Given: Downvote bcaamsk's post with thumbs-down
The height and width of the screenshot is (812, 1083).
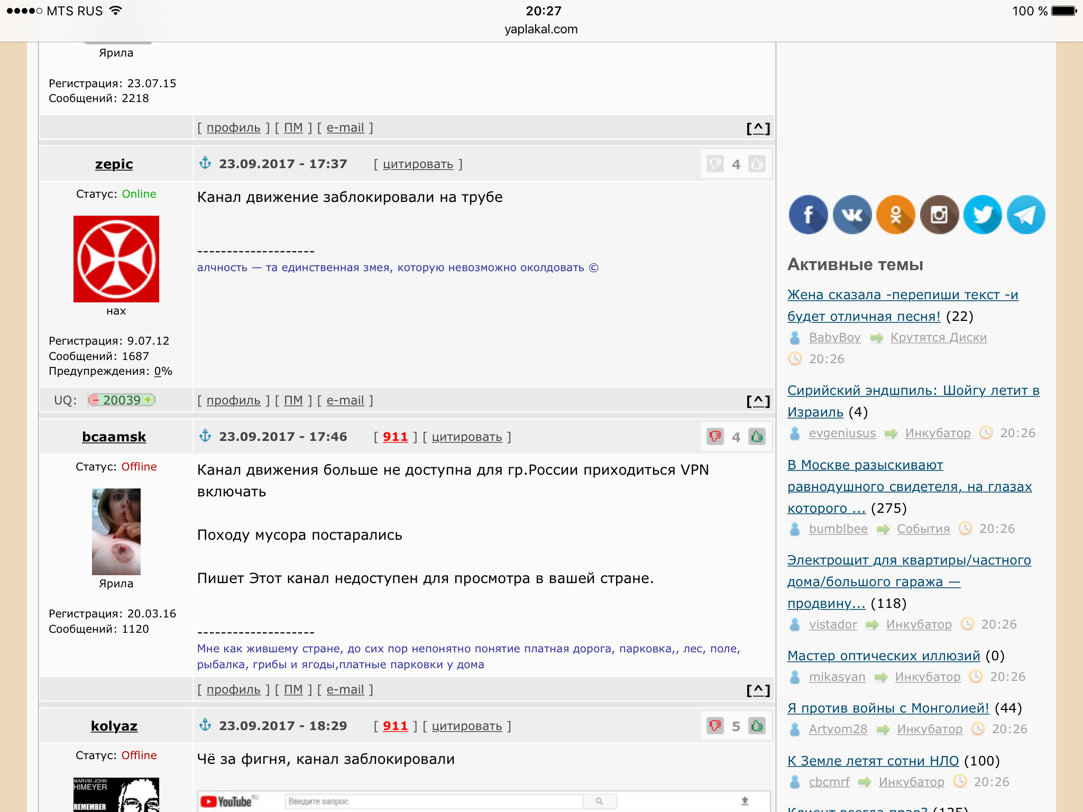Looking at the screenshot, I should pyautogui.click(x=715, y=437).
